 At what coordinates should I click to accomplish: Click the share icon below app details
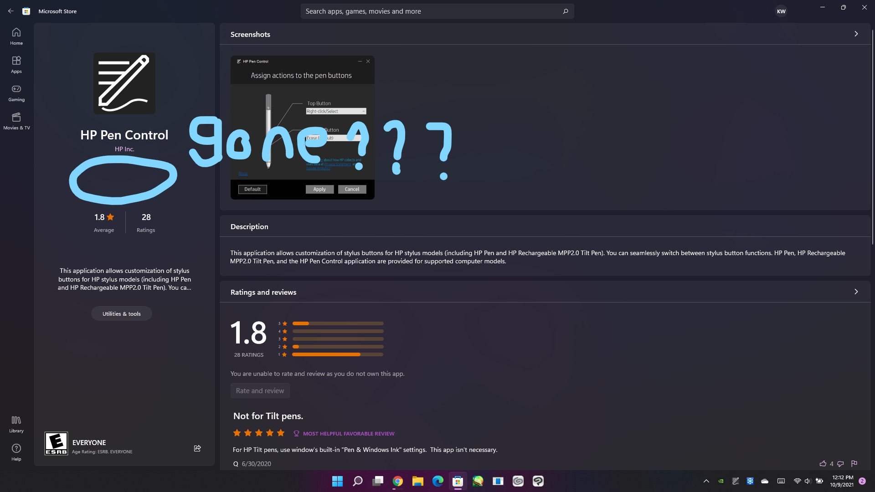click(197, 448)
